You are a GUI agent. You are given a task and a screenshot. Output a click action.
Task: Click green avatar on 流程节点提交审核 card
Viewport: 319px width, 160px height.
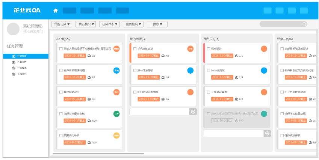(116, 114)
